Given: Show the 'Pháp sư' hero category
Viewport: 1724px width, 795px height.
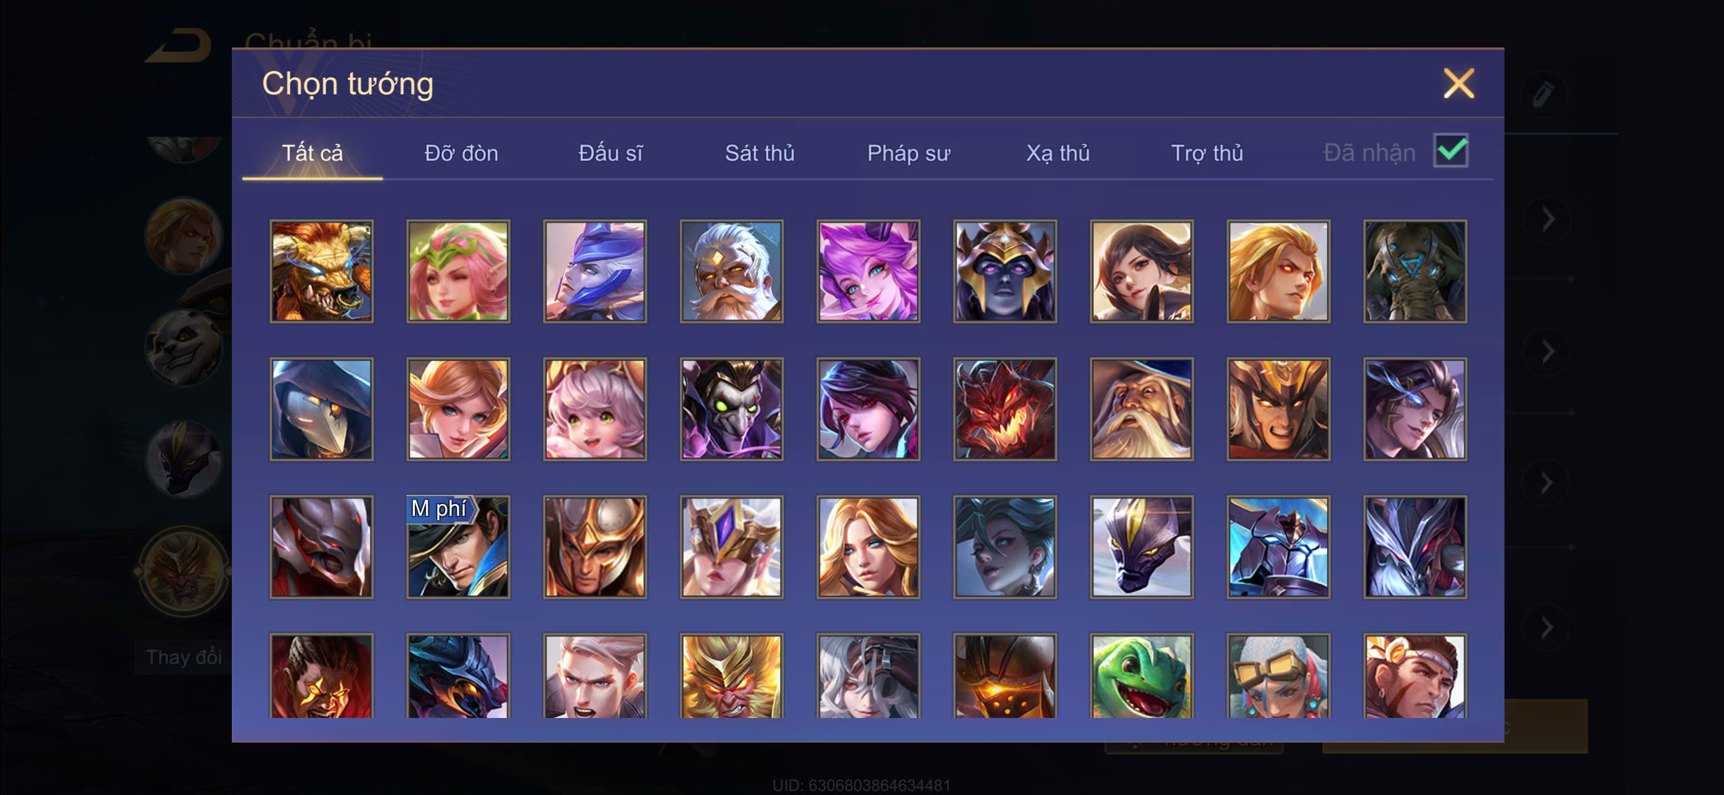Looking at the screenshot, I should (908, 153).
